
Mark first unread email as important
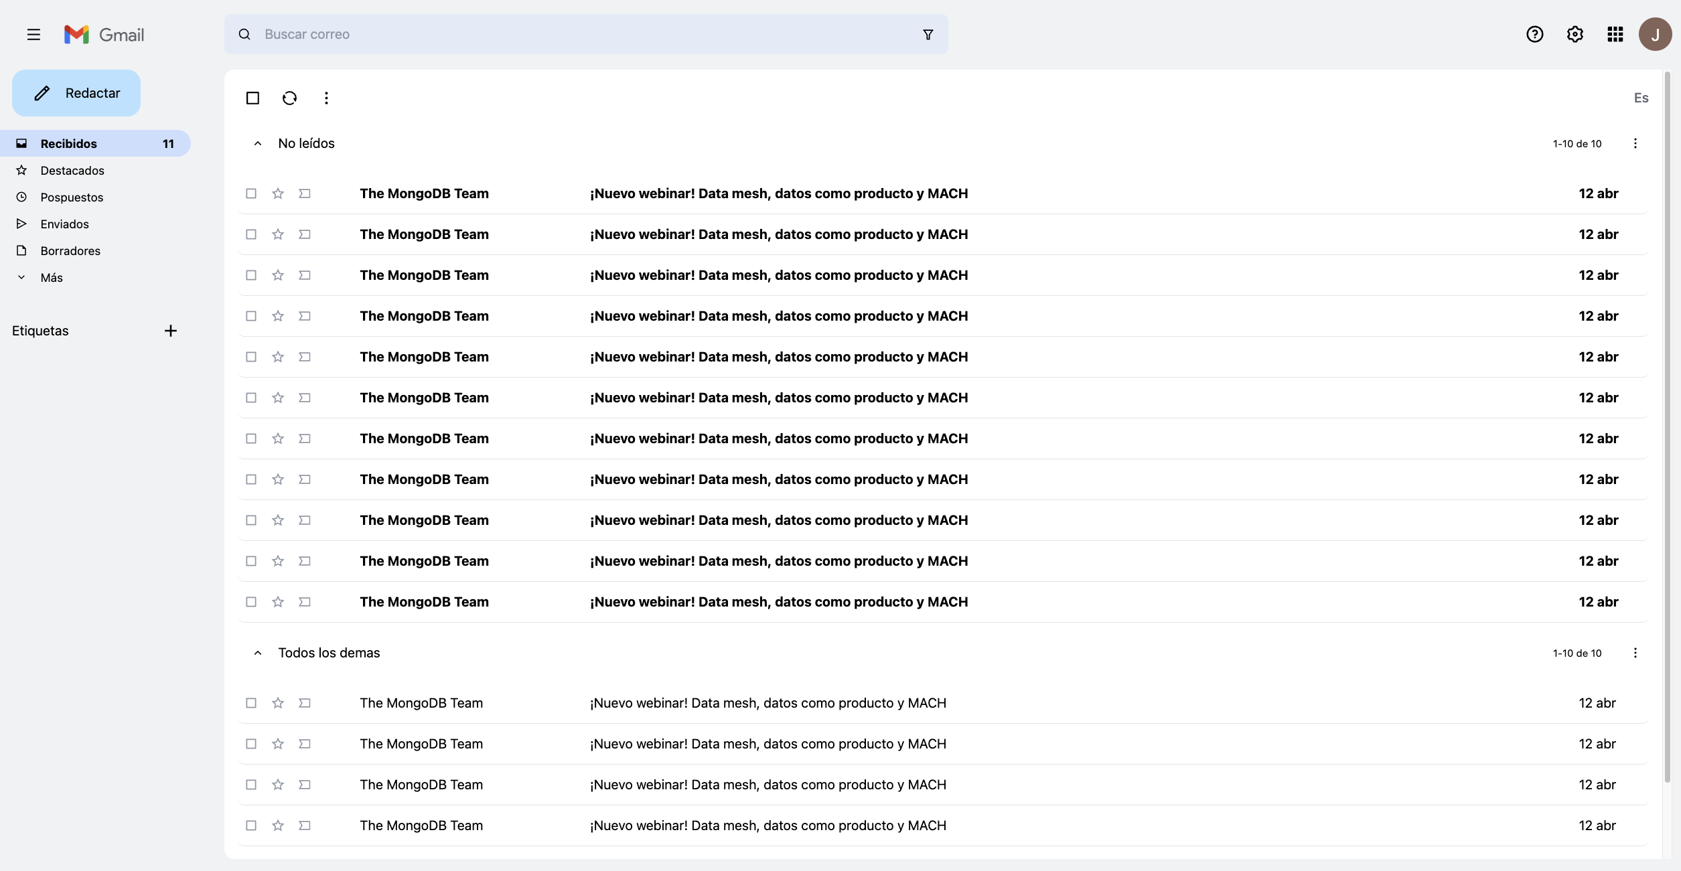[x=305, y=193]
